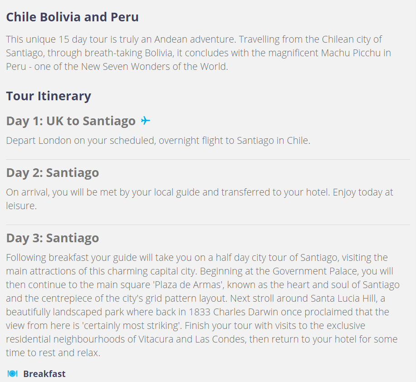Click the Breakfast meal label

coord(44,373)
